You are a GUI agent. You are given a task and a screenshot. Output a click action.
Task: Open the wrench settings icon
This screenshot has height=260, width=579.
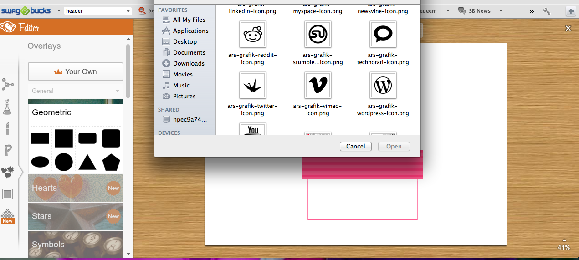pyautogui.click(x=547, y=11)
